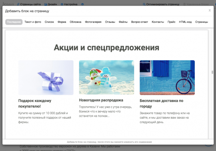Select the Обложка tab

pyautogui.click(x=76, y=22)
